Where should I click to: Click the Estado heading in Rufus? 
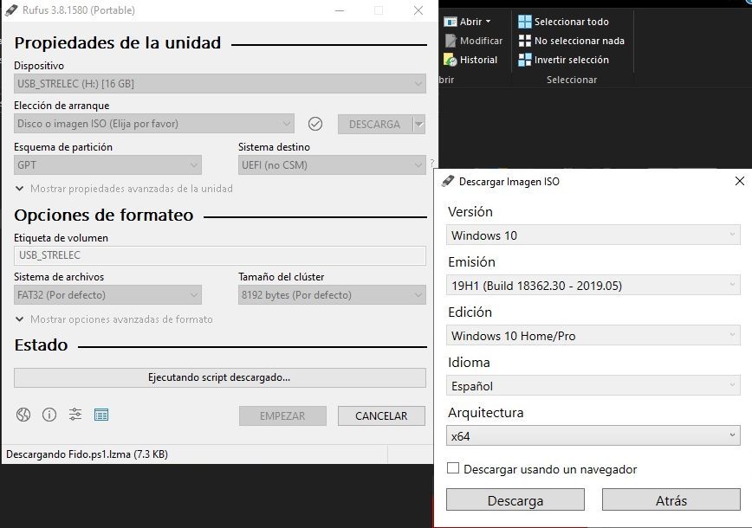pyautogui.click(x=41, y=345)
